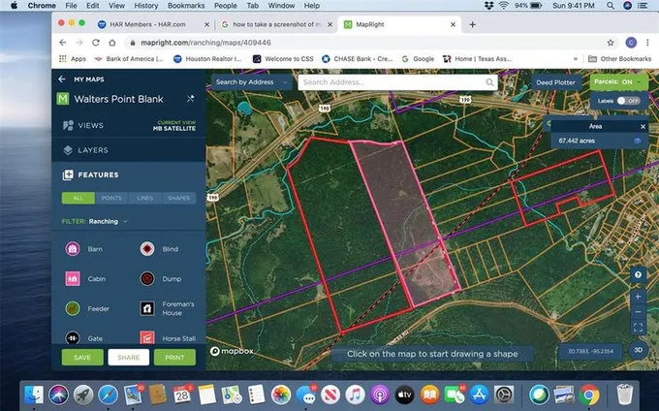Toggle the Labels switch on
Screen dimensions: 659x411
(628, 101)
